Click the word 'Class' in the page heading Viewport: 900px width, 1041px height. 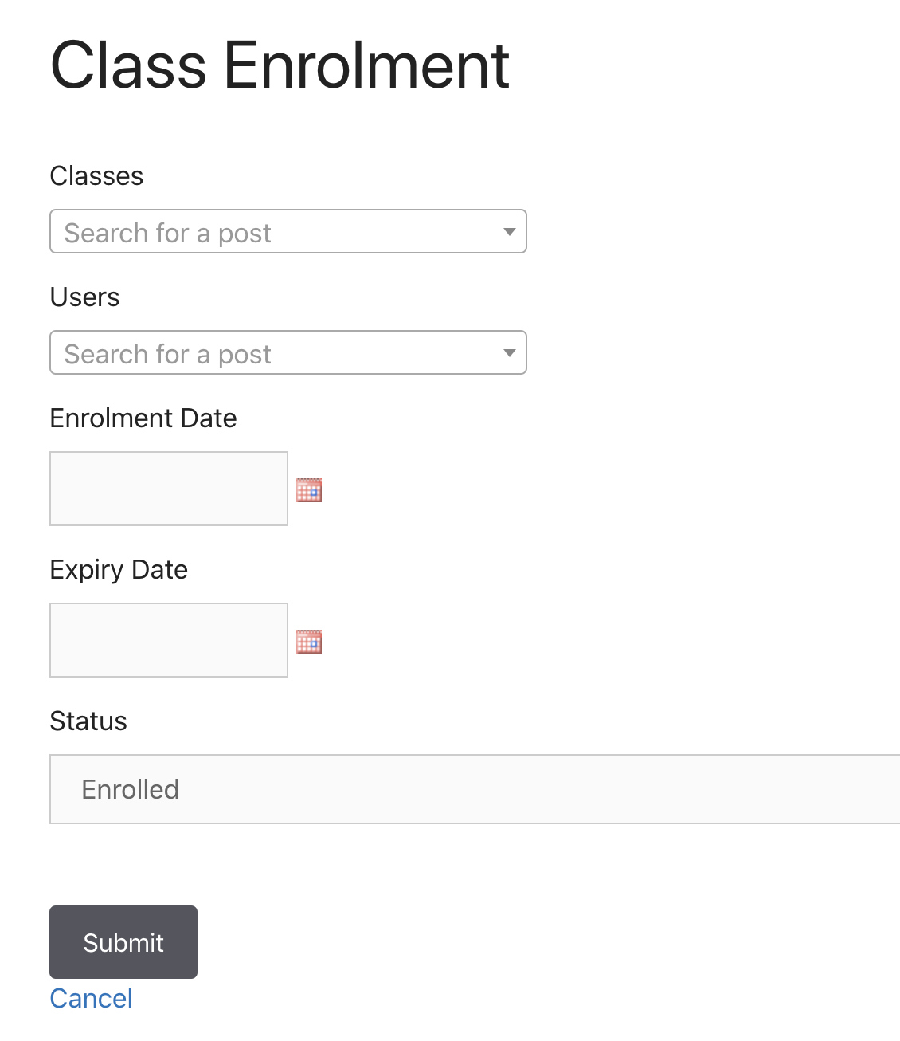129,65
